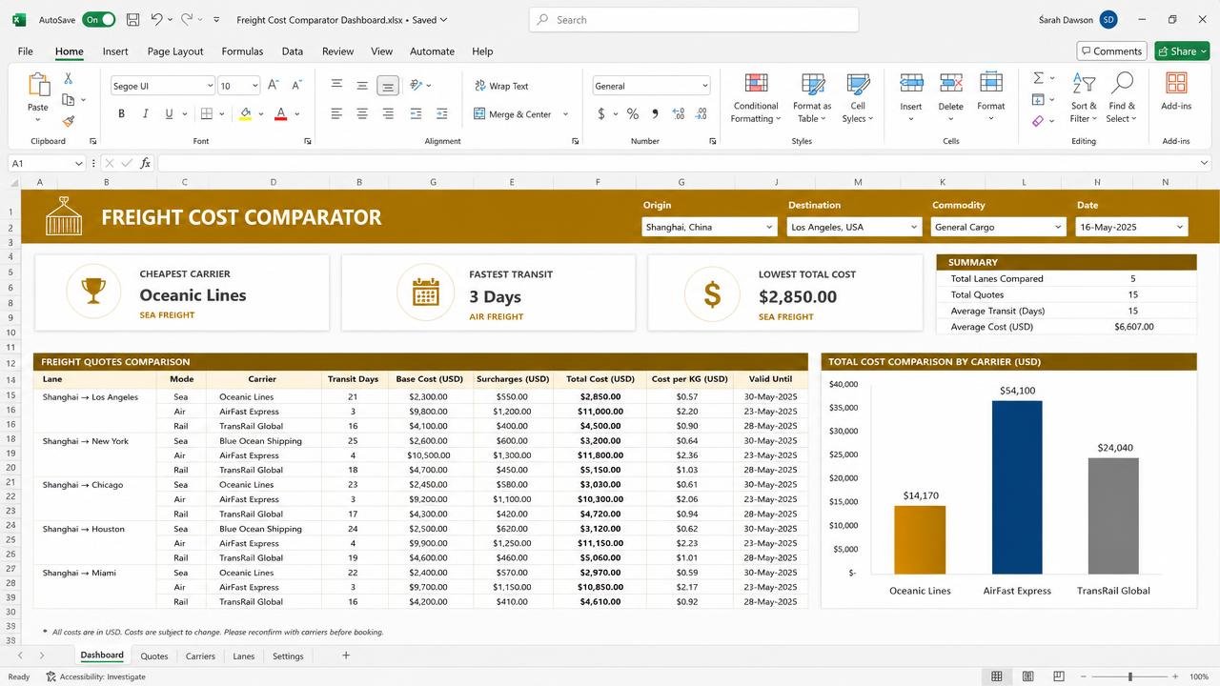Click Merge & Center
1220x686 pixels.
(x=513, y=114)
